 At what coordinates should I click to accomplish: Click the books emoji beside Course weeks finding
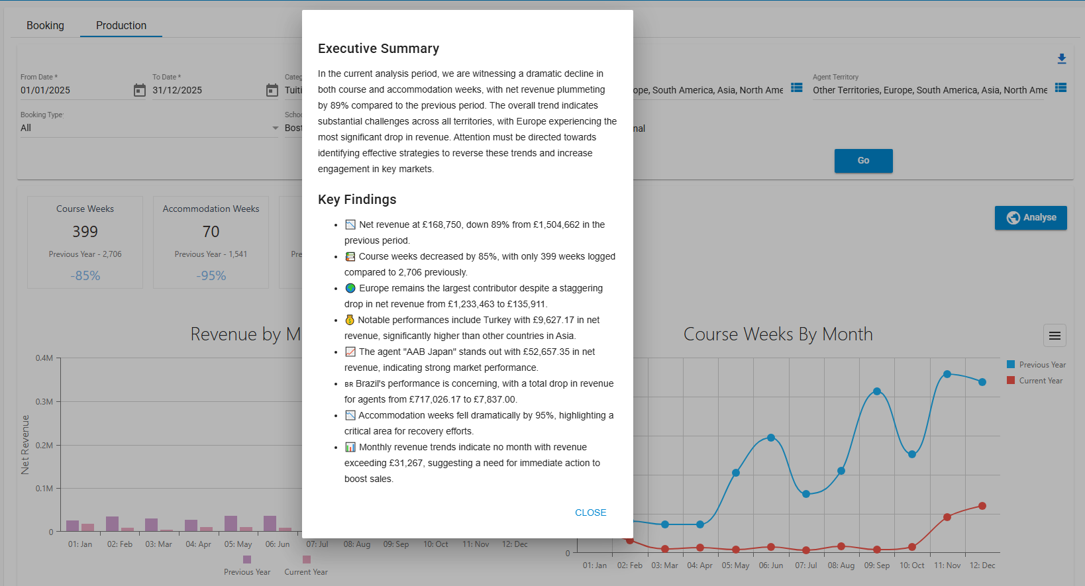[350, 256]
